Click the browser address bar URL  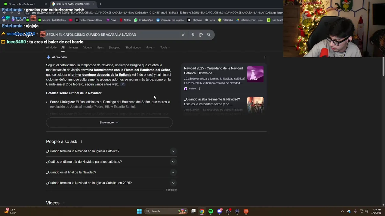click(156, 13)
